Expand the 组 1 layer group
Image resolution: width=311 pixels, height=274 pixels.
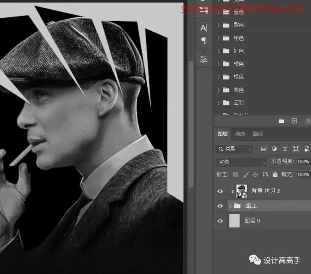[230, 206]
